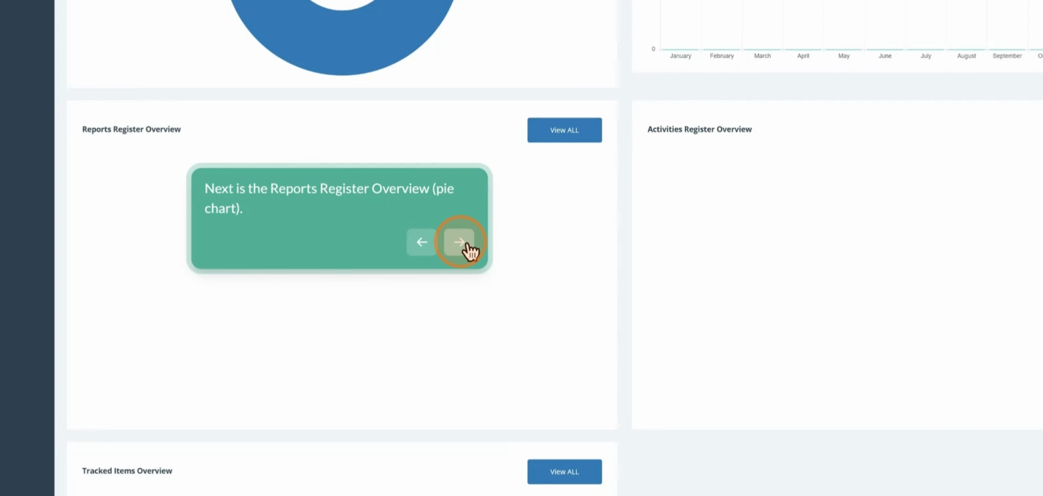The height and width of the screenshot is (496, 1043).
Task: Click the September label on the chart axis
Action: [1007, 56]
